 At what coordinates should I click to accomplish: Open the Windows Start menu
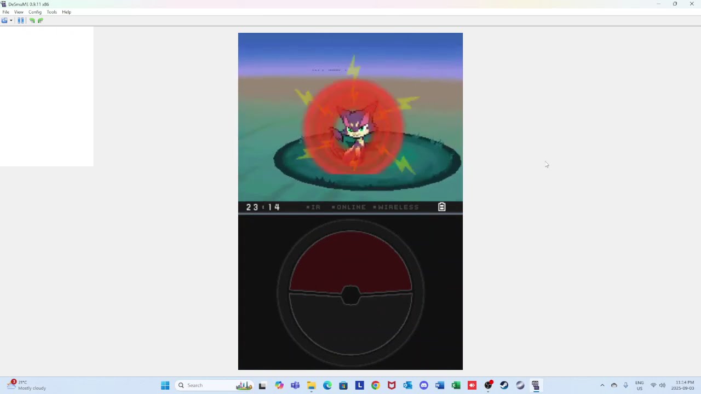(x=165, y=385)
